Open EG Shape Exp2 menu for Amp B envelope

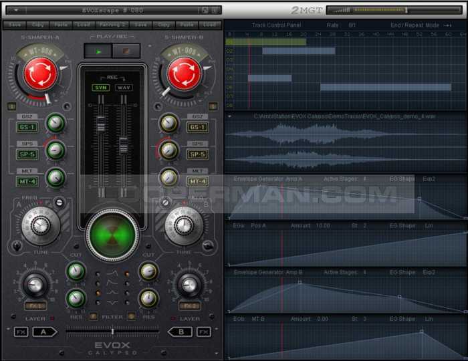tap(429, 272)
